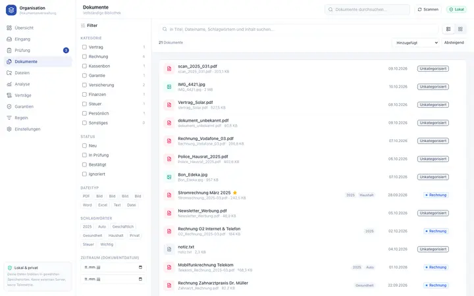This screenshot has height=296, width=474.
Task: Click the Organisation app logo icon
Action: click(x=11, y=10)
